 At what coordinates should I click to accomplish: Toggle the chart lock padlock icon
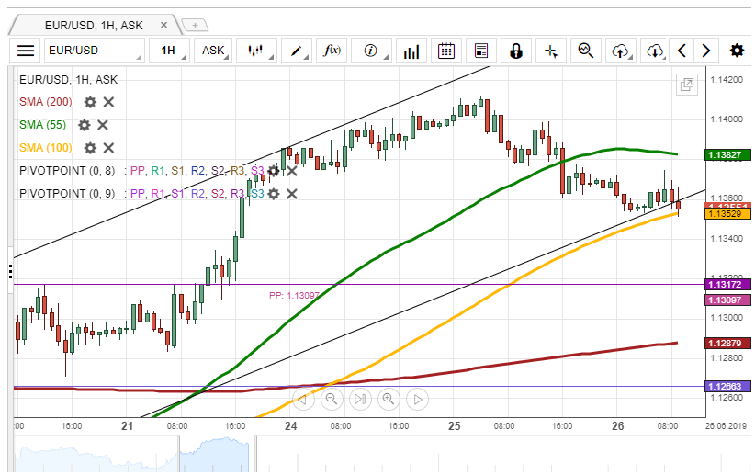coord(515,51)
